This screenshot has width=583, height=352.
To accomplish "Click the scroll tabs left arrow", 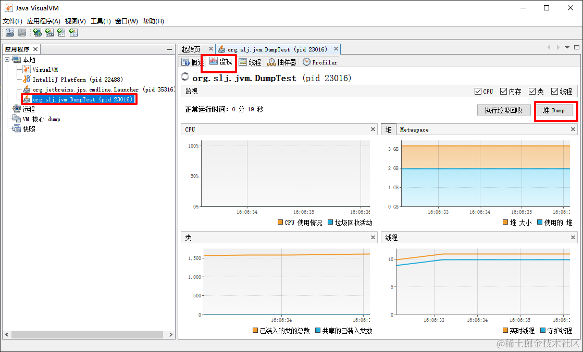I will pyautogui.click(x=549, y=47).
